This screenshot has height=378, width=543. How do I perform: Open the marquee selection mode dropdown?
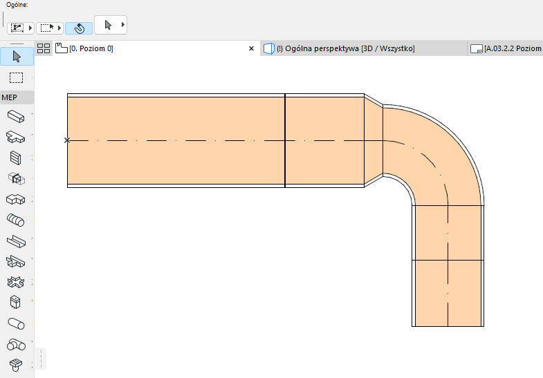(x=59, y=28)
